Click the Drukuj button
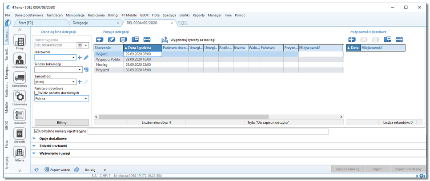The height and width of the screenshot is (181, 430). [90, 170]
